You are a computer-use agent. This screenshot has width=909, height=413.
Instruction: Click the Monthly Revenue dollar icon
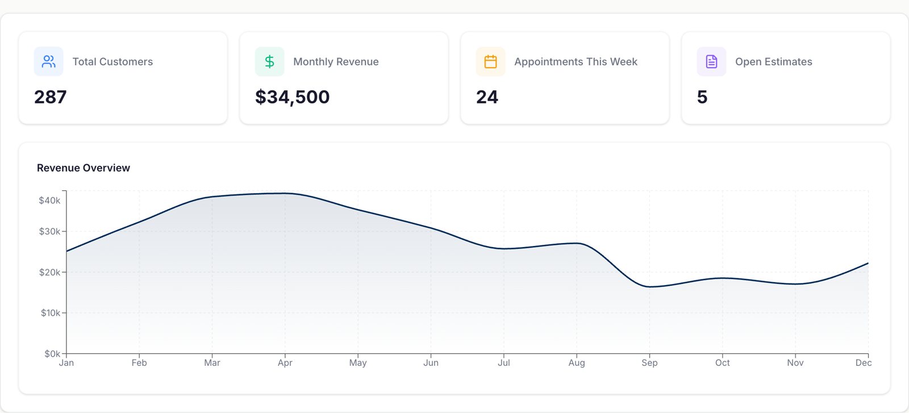(x=269, y=61)
